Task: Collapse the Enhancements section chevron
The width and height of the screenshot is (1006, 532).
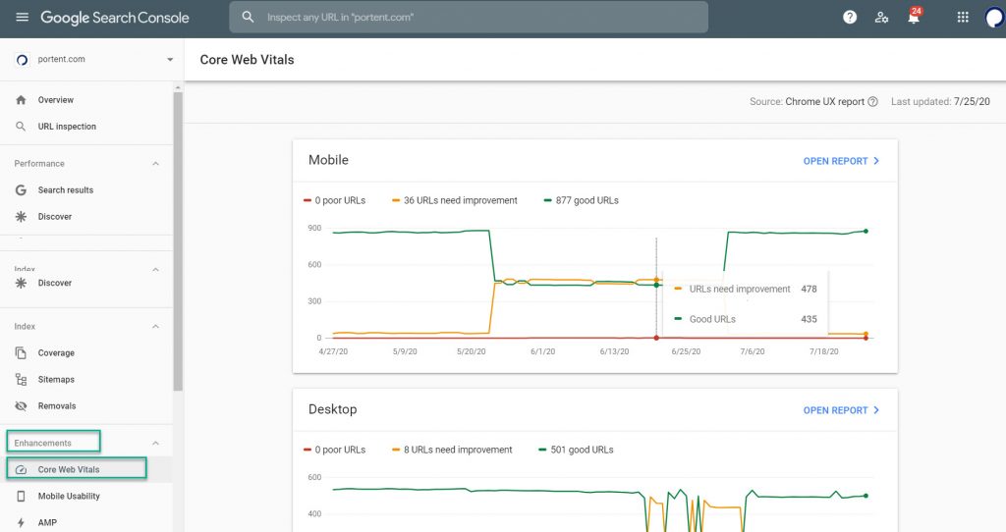Action: [155, 444]
